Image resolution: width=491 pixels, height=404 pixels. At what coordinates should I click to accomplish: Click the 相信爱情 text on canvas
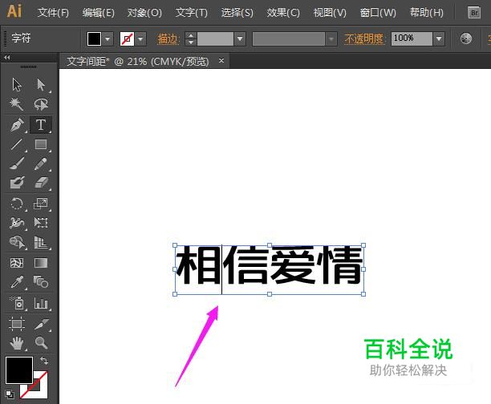click(x=270, y=265)
